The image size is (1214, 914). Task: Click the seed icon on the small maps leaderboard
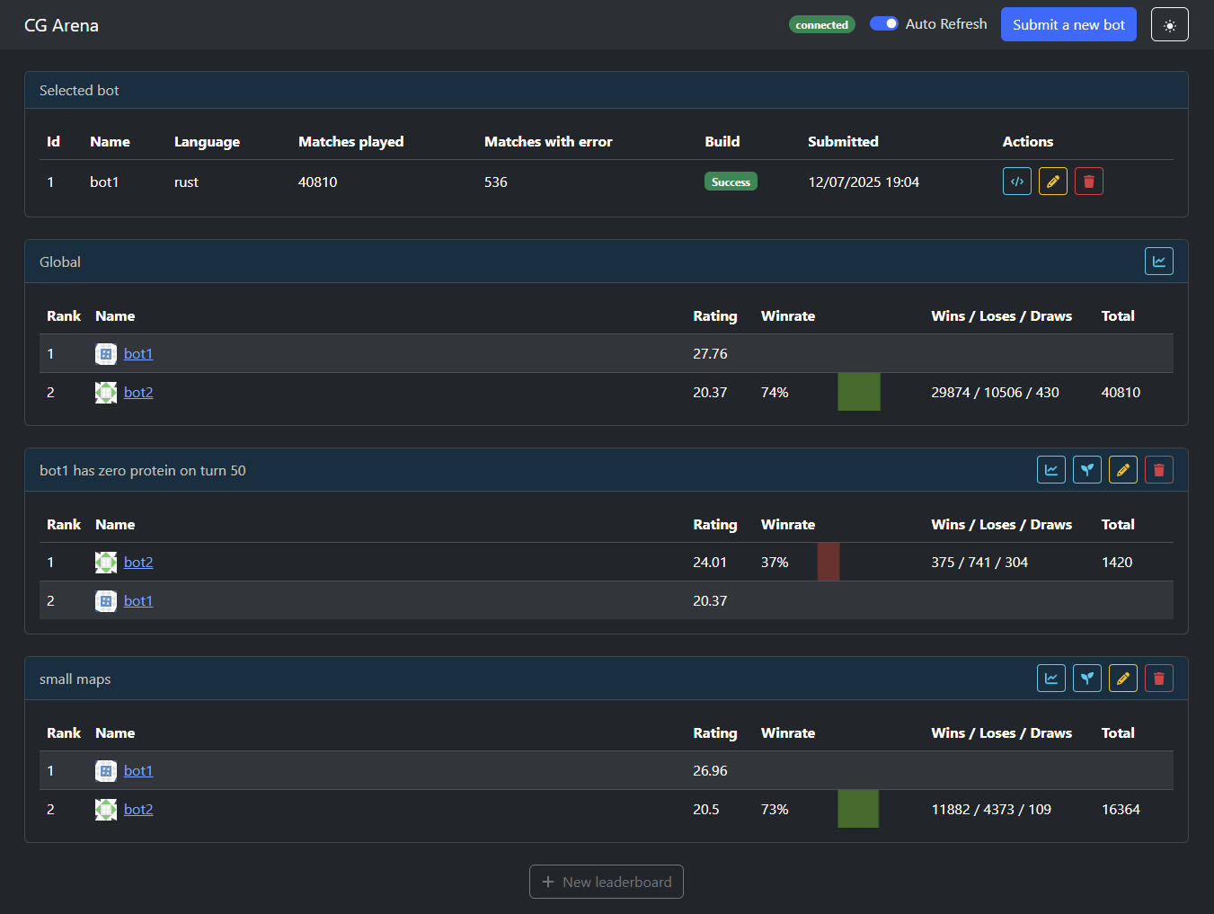[x=1086, y=678]
